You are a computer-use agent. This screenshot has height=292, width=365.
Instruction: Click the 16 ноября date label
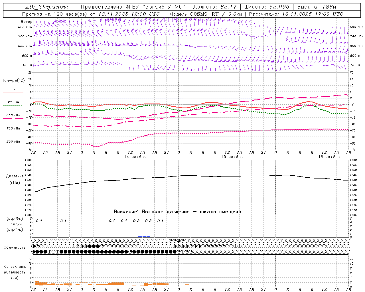(x=329, y=157)
